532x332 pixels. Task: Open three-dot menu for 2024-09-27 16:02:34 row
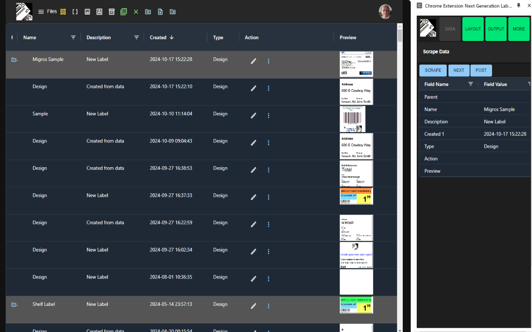pos(268,251)
